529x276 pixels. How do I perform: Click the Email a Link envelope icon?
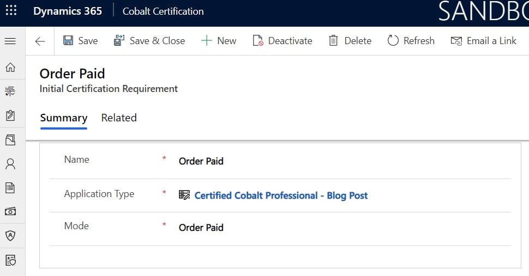pos(456,41)
